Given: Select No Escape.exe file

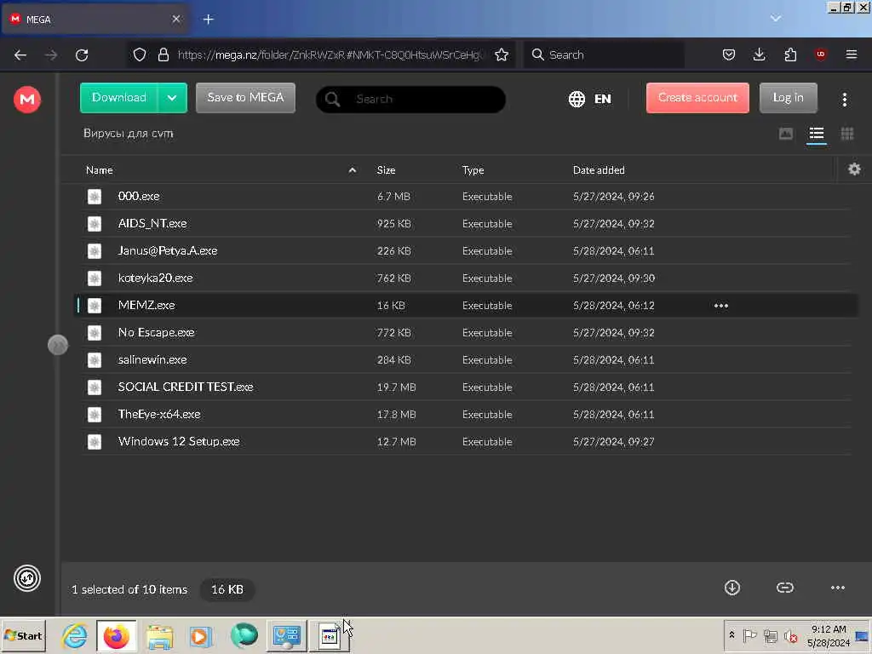Looking at the screenshot, I should point(468,333).
